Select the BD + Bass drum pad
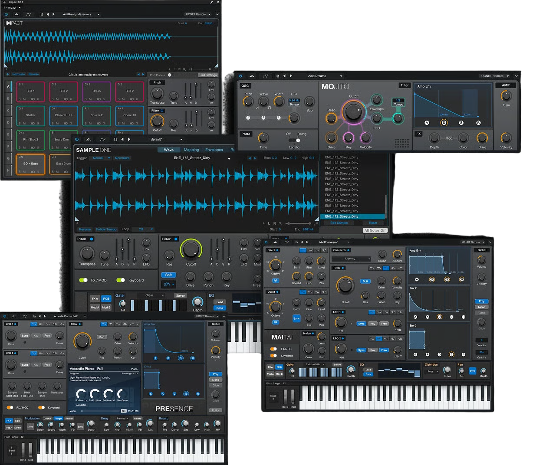533x465 pixels. pyautogui.click(x=30, y=164)
